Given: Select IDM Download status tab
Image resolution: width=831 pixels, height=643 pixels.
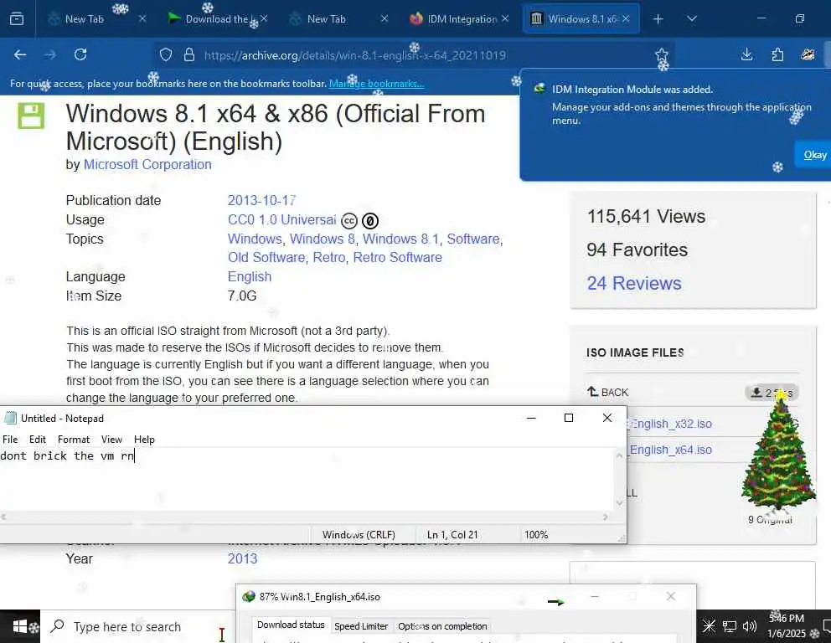Looking at the screenshot, I should 291,625.
